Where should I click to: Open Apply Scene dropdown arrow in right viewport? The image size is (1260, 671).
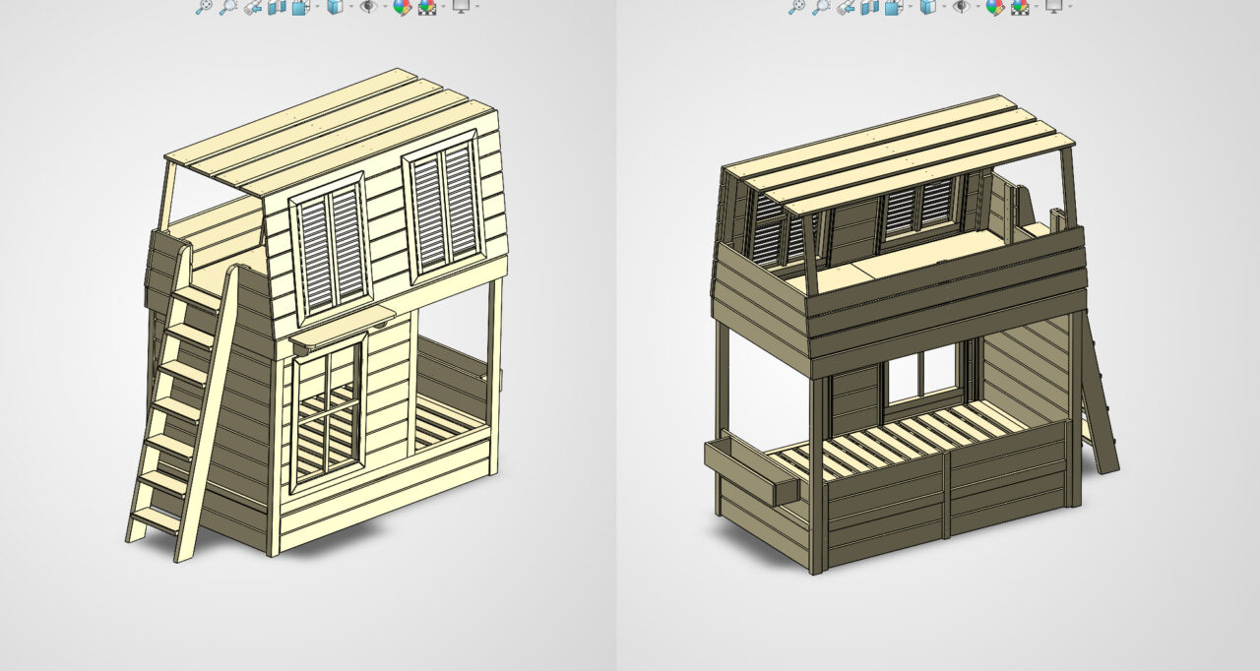click(x=1035, y=7)
